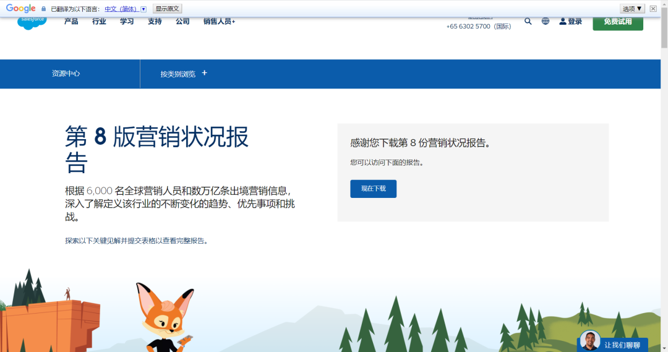Open the 产品 menu
Viewport: 668px width, 352px height.
[71, 21]
